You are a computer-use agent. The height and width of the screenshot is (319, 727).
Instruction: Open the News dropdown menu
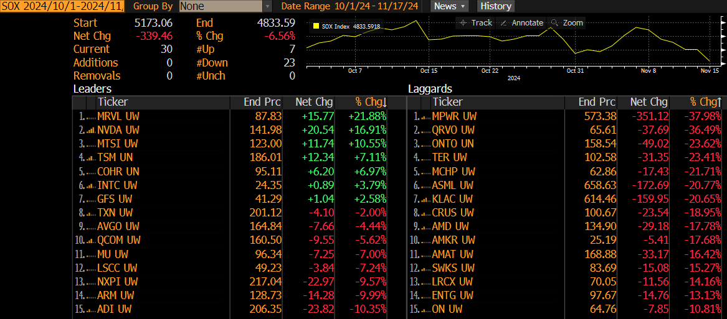click(x=449, y=6)
